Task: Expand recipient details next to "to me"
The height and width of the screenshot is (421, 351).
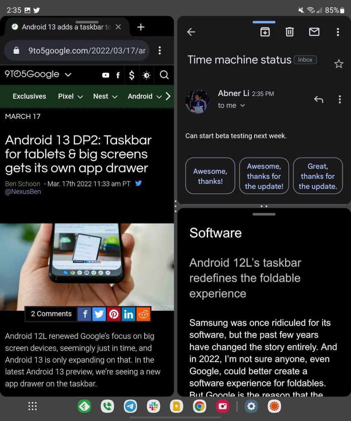Action: click(x=242, y=105)
